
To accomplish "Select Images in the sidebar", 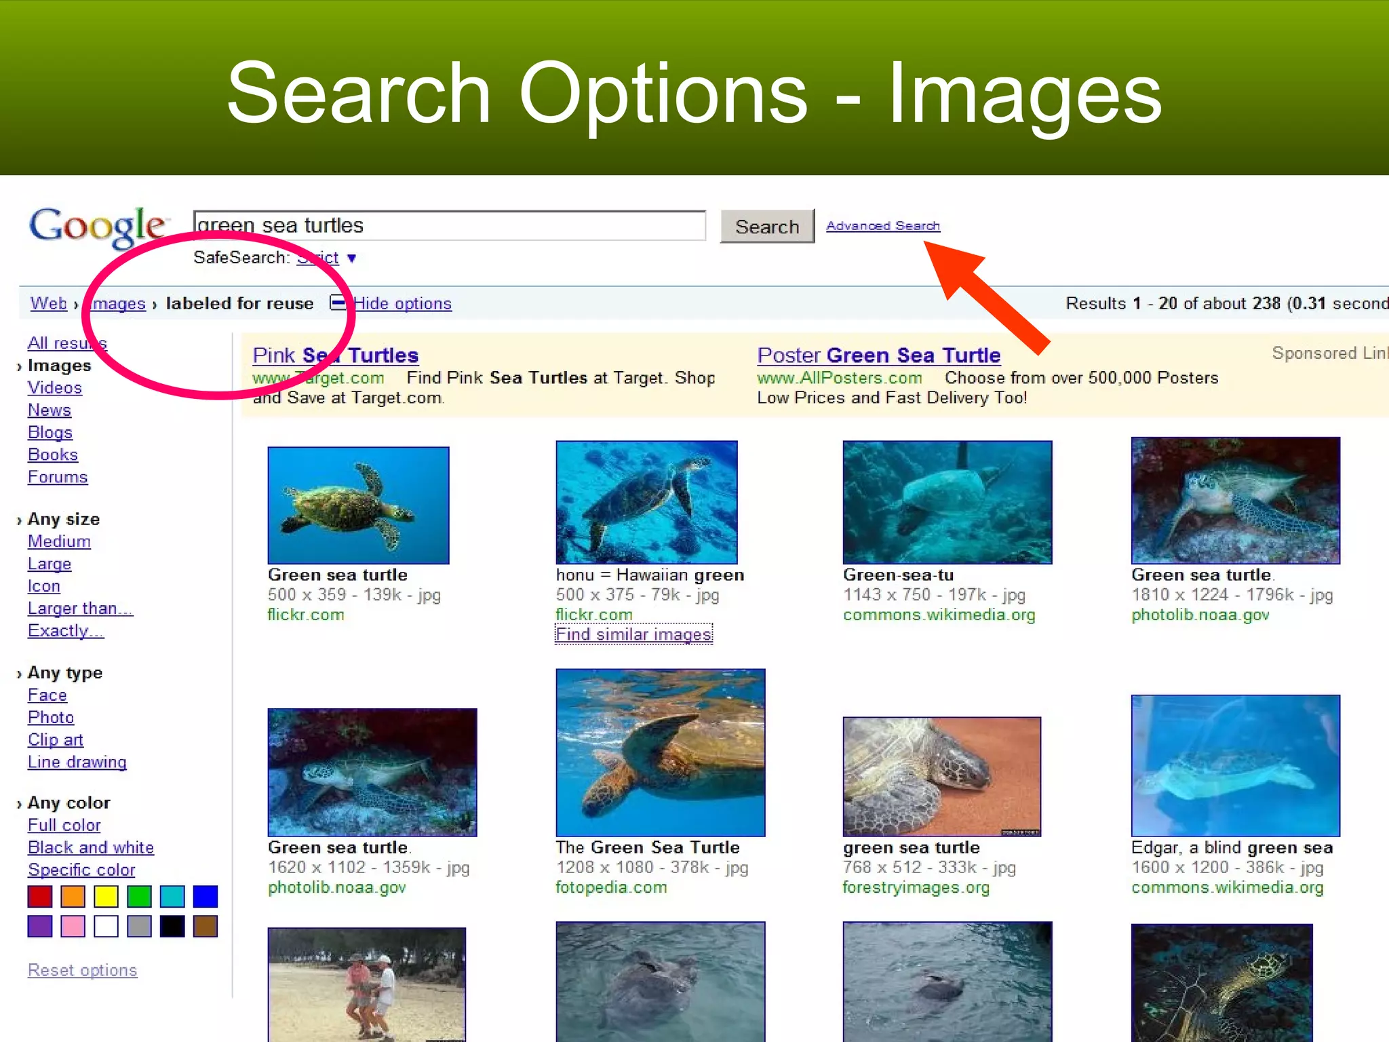I will pyautogui.click(x=59, y=365).
